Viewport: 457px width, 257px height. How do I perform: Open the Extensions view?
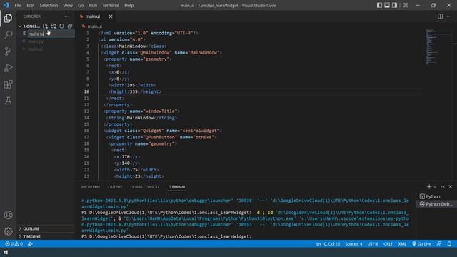[8, 84]
